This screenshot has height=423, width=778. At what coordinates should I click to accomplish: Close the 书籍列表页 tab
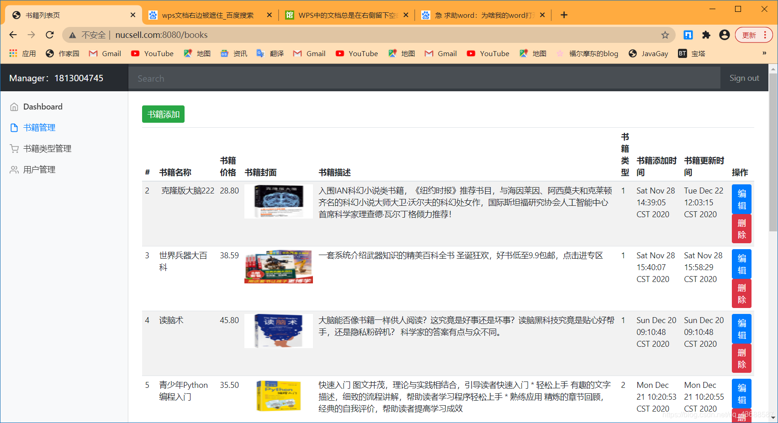coord(133,15)
